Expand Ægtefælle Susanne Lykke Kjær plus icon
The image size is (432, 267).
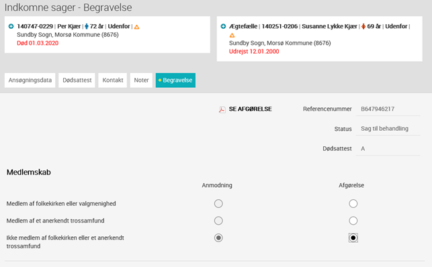[x=223, y=26]
